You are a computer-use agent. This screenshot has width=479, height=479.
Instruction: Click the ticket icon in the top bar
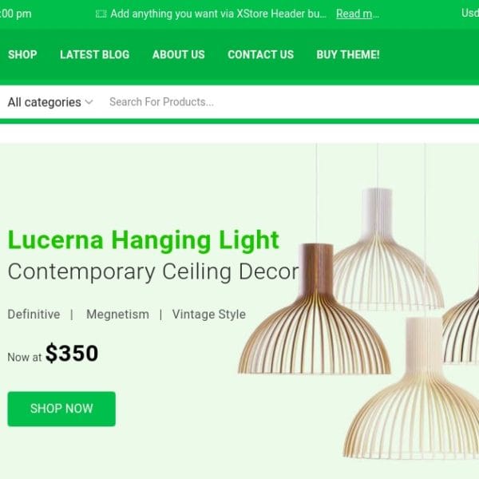point(101,14)
